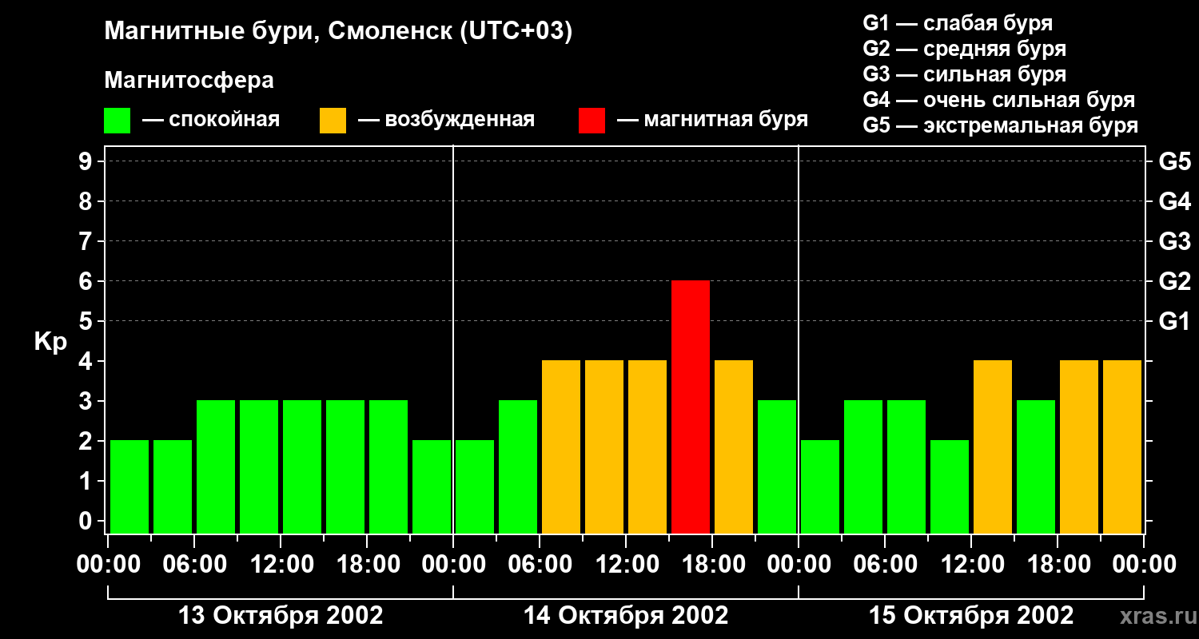Select the 03:00–06:00 green bar on 14 October
Screen dimensions: 1199x639
pos(518,466)
